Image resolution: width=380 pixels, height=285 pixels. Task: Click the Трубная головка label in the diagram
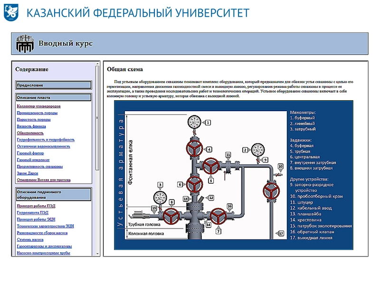(x=144, y=224)
